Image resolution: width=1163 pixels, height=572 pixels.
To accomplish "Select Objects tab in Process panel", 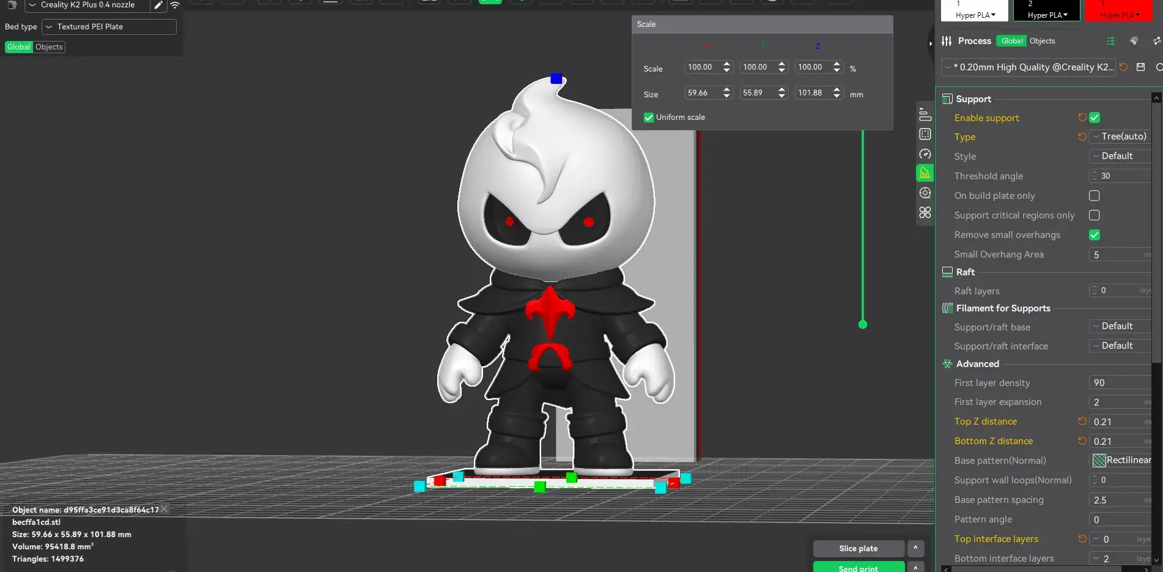I will [x=1042, y=41].
